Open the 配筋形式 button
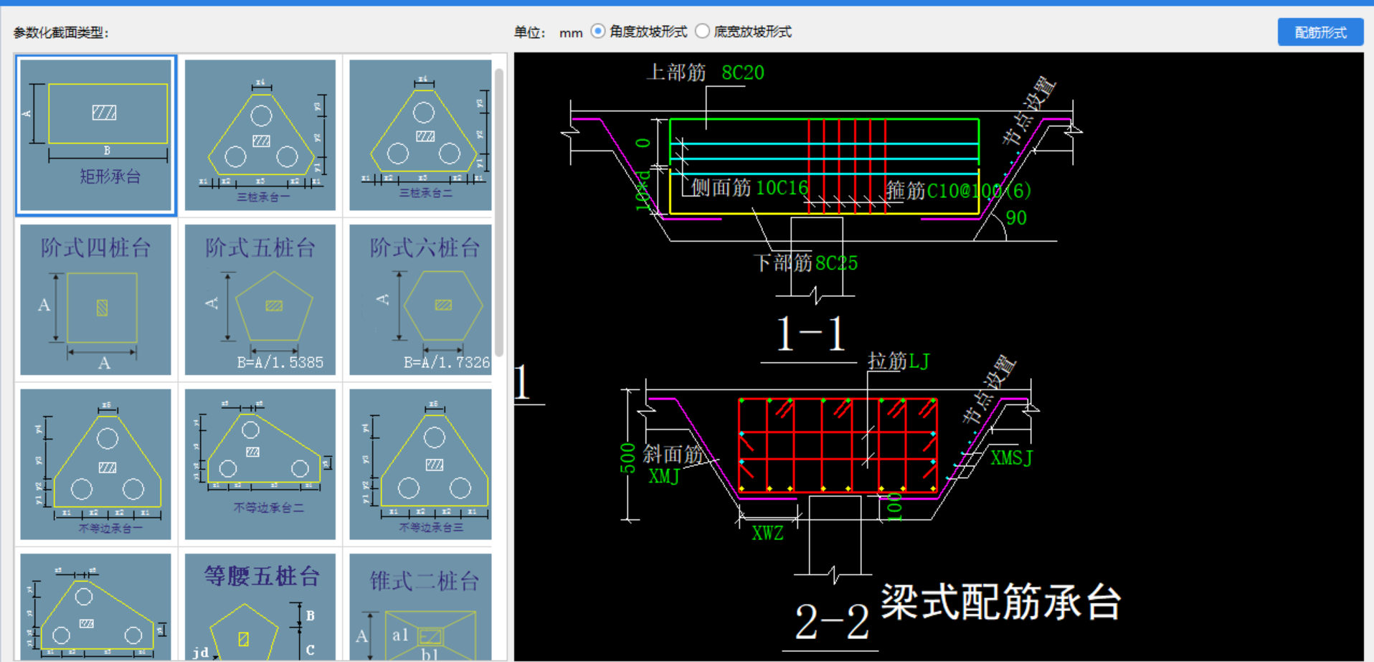 (x=1320, y=32)
